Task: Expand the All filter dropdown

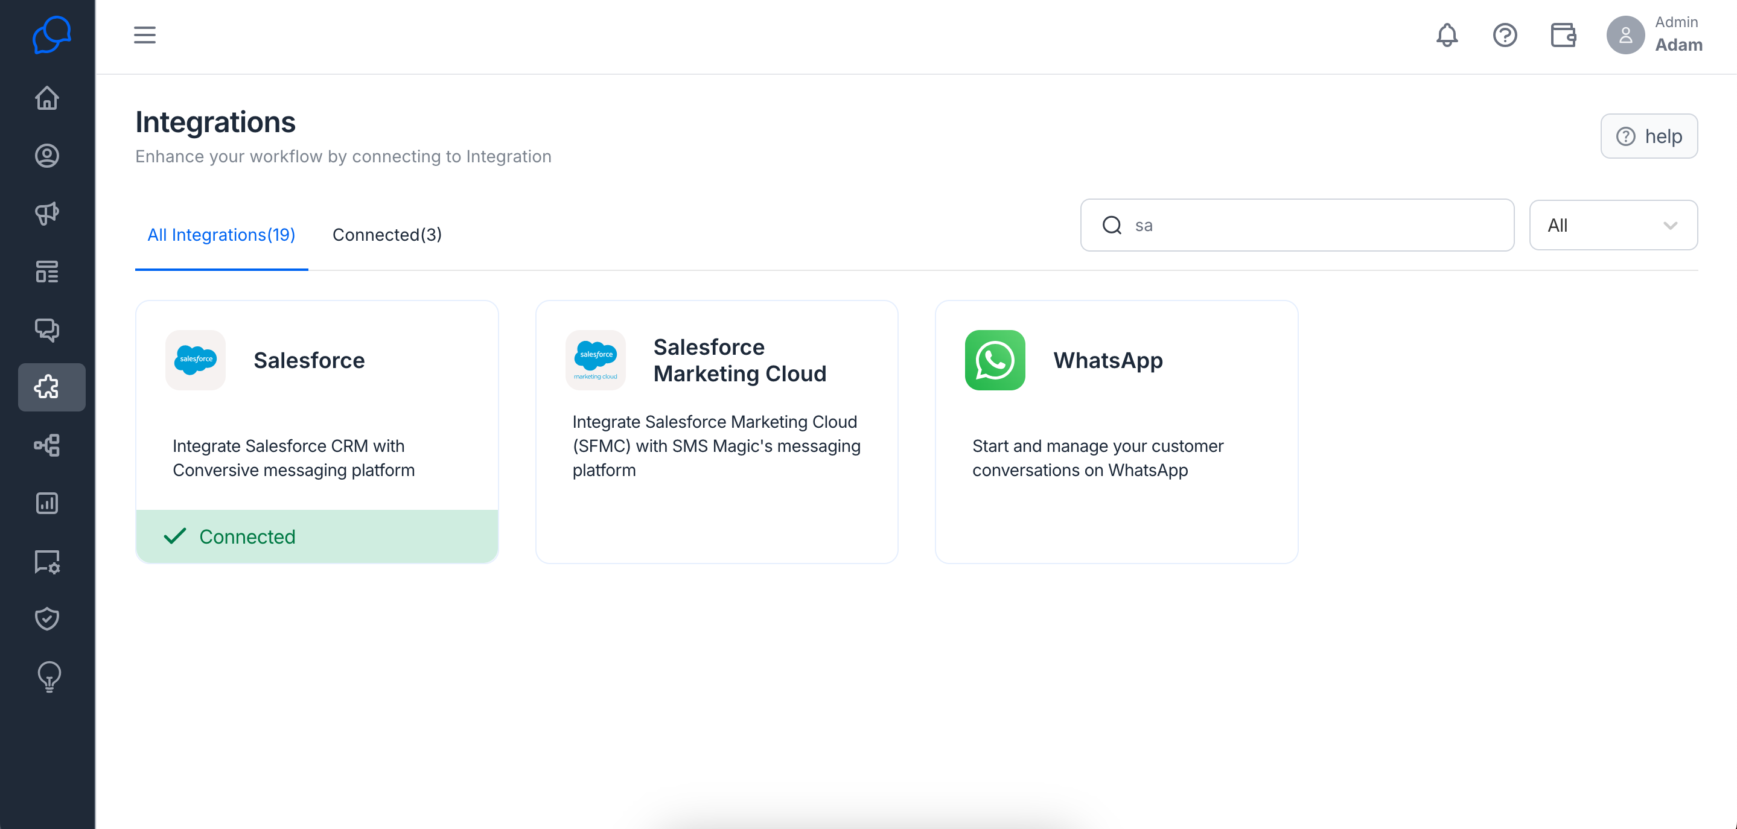Action: [1613, 225]
